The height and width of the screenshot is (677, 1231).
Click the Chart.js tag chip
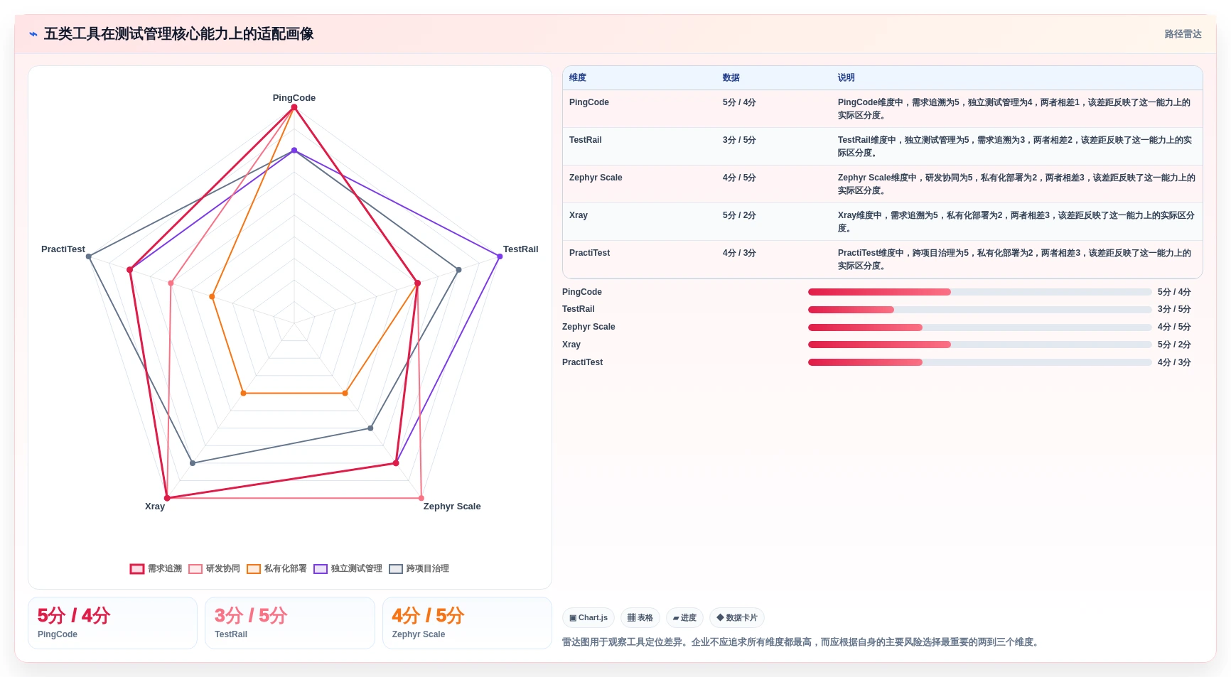point(588,618)
